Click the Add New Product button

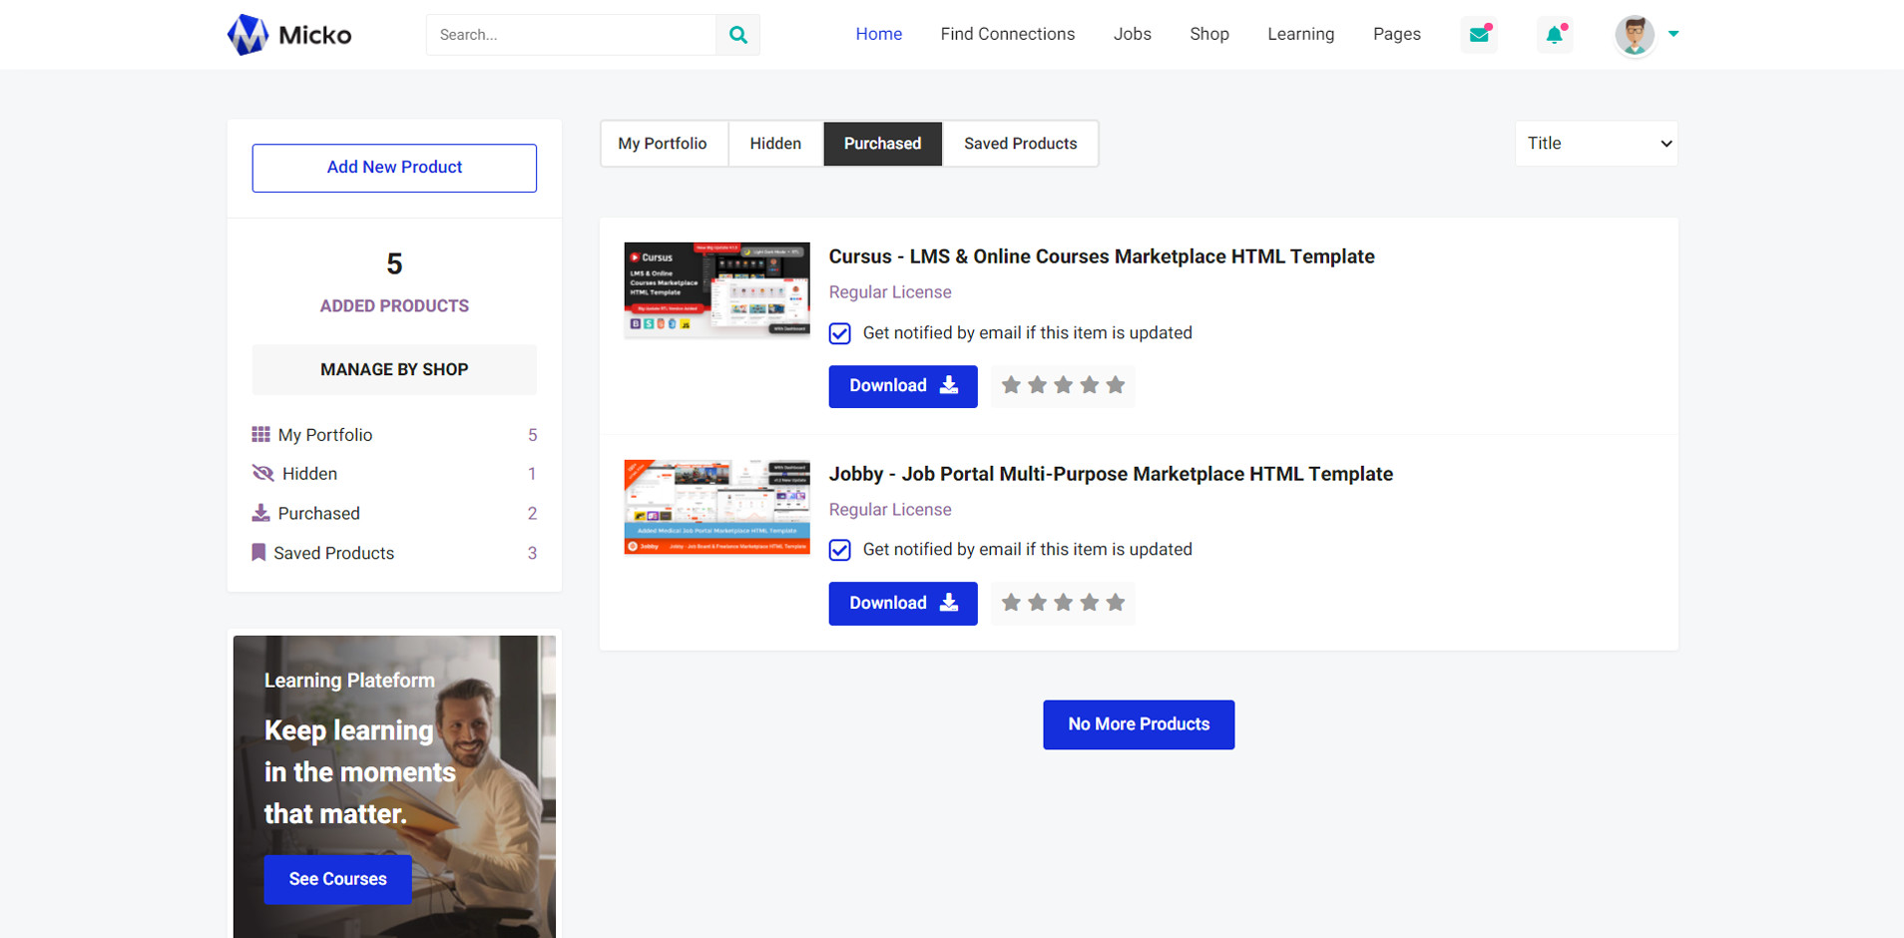394,168
